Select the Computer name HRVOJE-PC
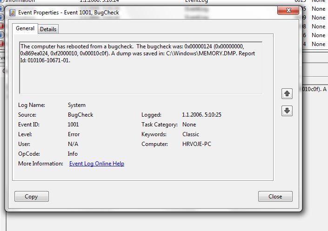Screen dimensions: 328x231 (x=197, y=144)
